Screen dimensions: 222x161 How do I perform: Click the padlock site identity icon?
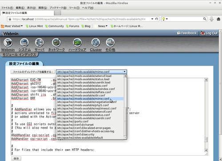point(10,19)
